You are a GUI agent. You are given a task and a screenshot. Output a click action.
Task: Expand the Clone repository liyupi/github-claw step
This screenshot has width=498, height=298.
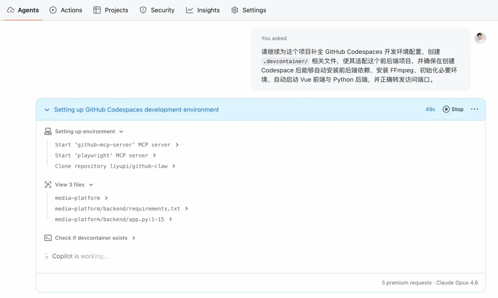click(115, 166)
